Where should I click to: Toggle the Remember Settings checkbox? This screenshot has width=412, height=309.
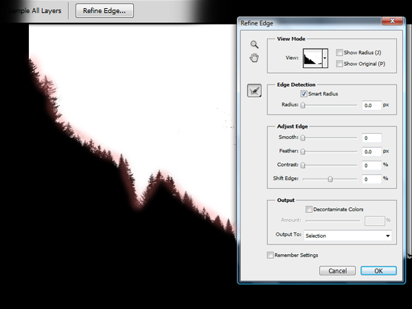pyautogui.click(x=271, y=255)
